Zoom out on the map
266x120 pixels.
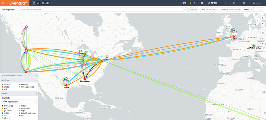(x=263, y=28)
